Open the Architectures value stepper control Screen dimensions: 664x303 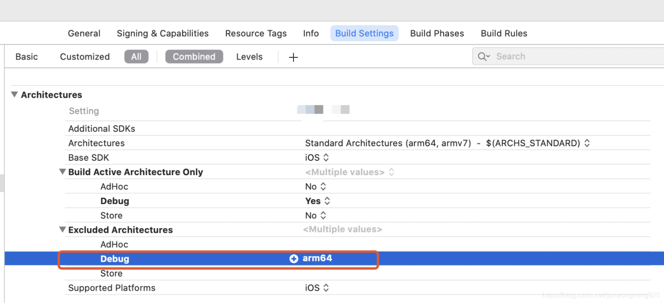(587, 143)
